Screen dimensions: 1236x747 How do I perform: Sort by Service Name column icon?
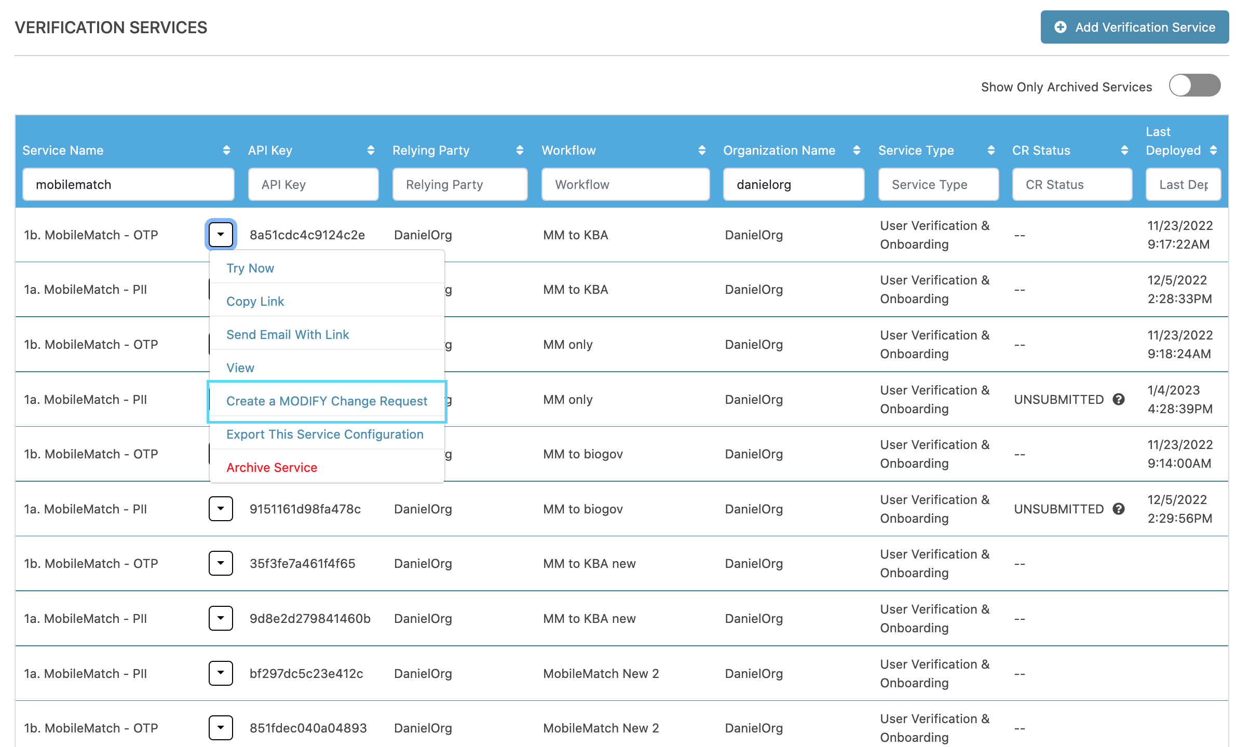(x=226, y=151)
